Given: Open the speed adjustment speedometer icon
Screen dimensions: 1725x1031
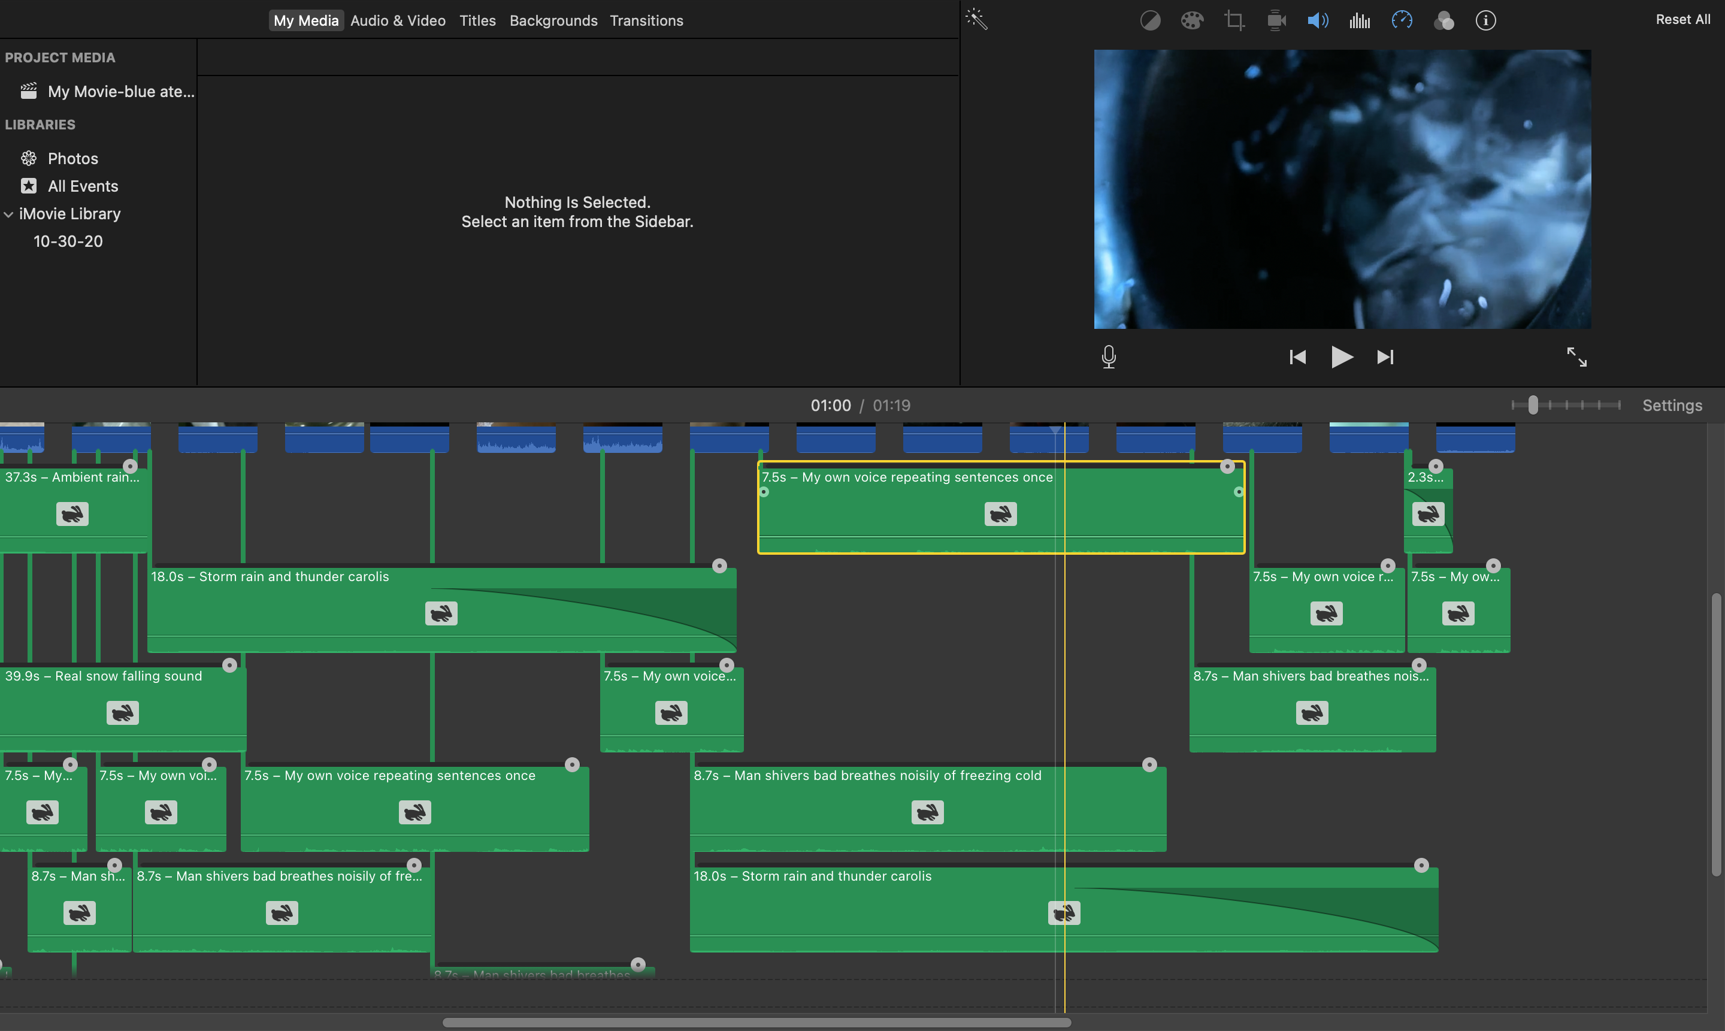Looking at the screenshot, I should click(1402, 21).
